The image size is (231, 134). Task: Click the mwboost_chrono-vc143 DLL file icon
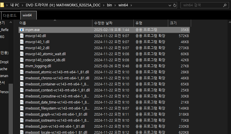(22, 78)
